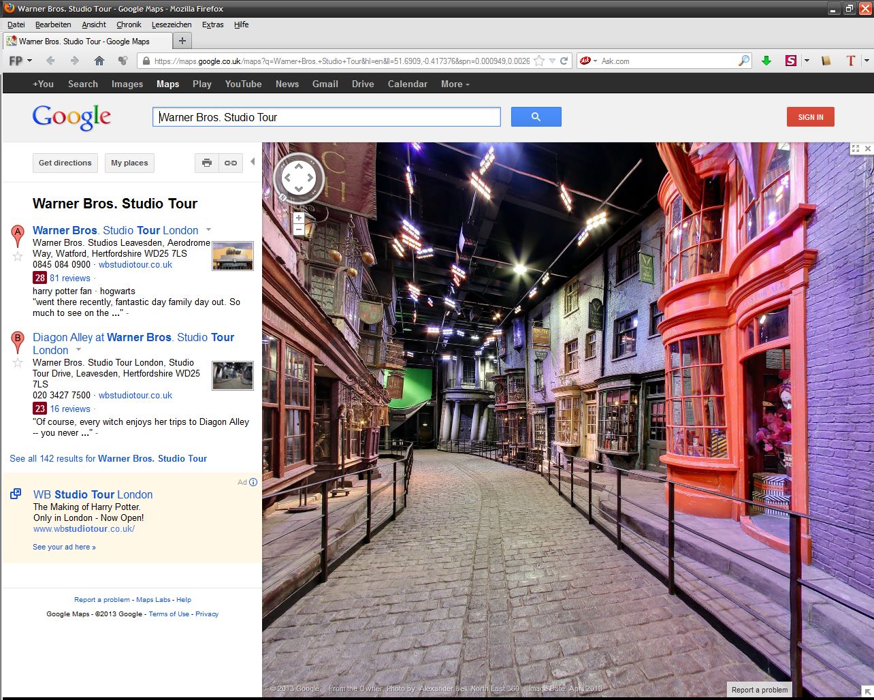Image resolution: width=874 pixels, height=700 pixels.
Task: Click the green downloads arrow icon
Action: pyautogui.click(x=766, y=61)
